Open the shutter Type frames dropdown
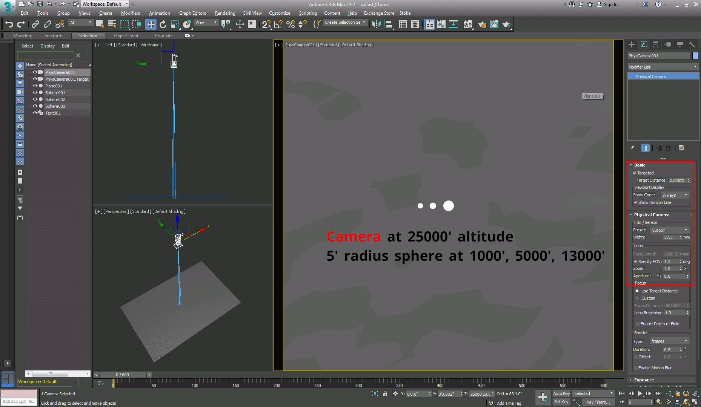 (669, 341)
